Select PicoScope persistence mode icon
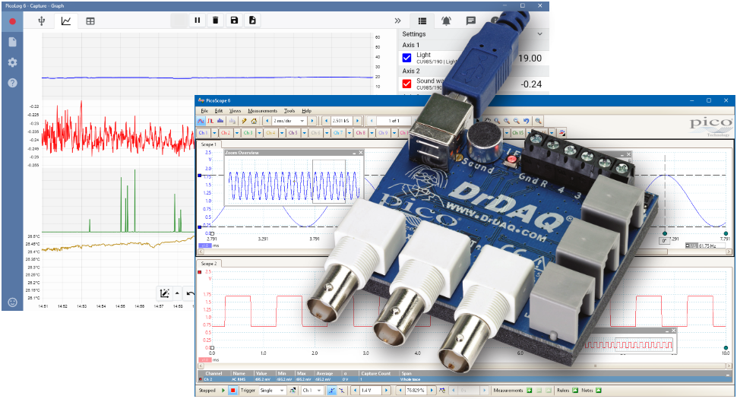The height and width of the screenshot is (399, 737). click(210, 121)
